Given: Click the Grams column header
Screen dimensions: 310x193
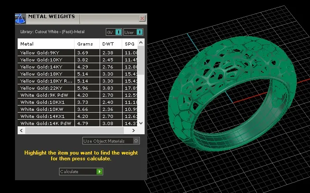Looking at the screenshot, I should click(87, 44).
